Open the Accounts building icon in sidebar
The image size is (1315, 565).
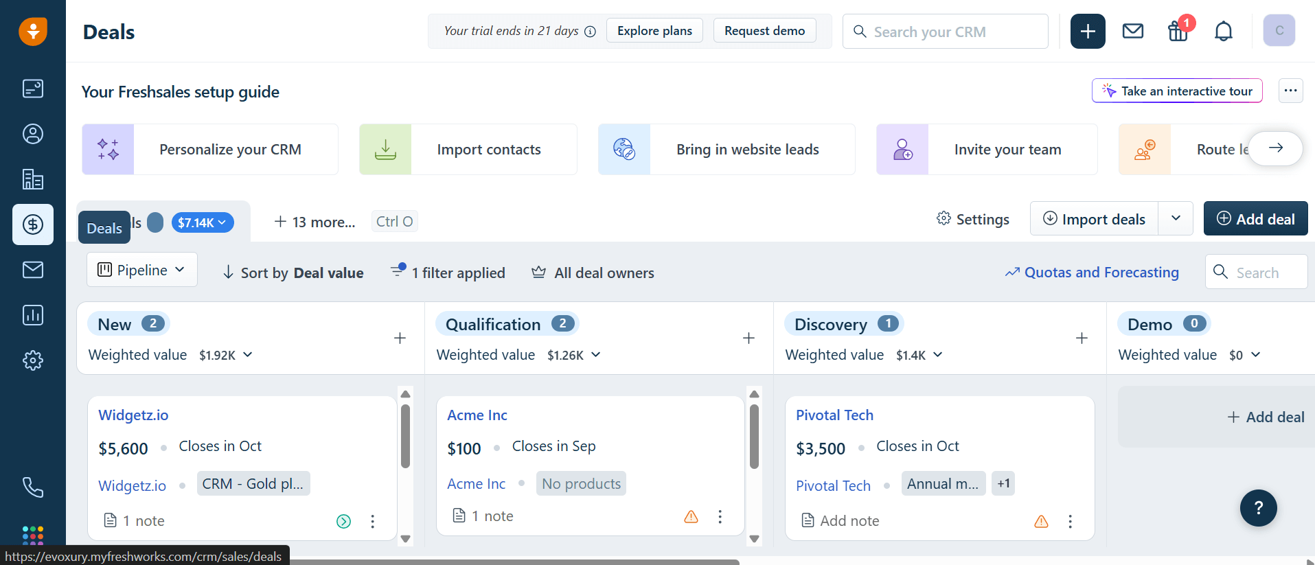tap(32, 179)
